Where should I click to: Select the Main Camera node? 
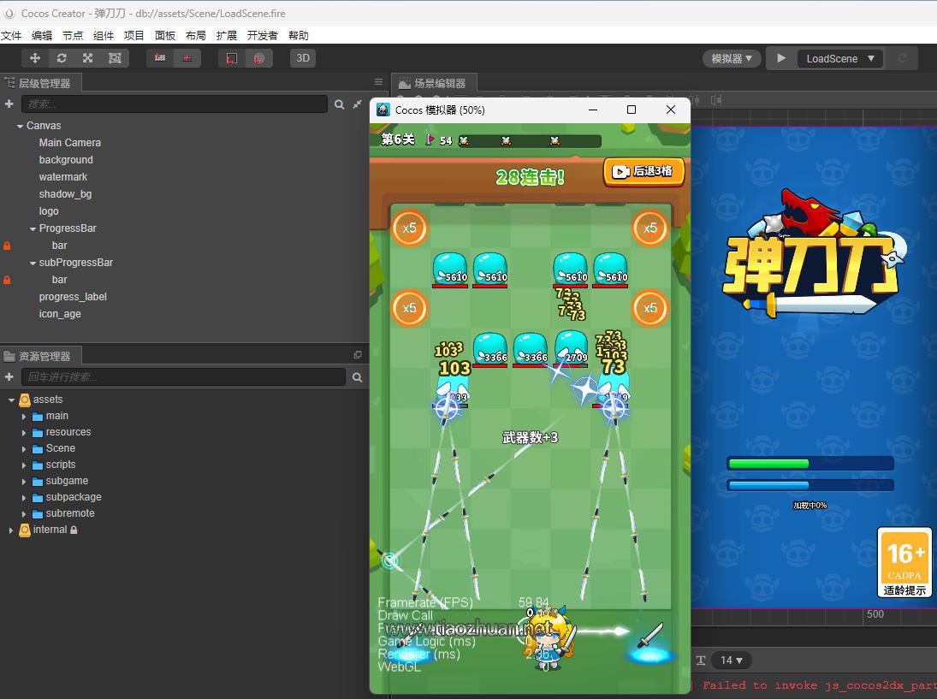(70, 143)
